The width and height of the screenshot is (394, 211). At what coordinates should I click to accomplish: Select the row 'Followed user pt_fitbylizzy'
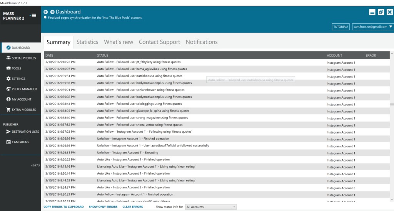pyautogui.click(x=217, y=62)
